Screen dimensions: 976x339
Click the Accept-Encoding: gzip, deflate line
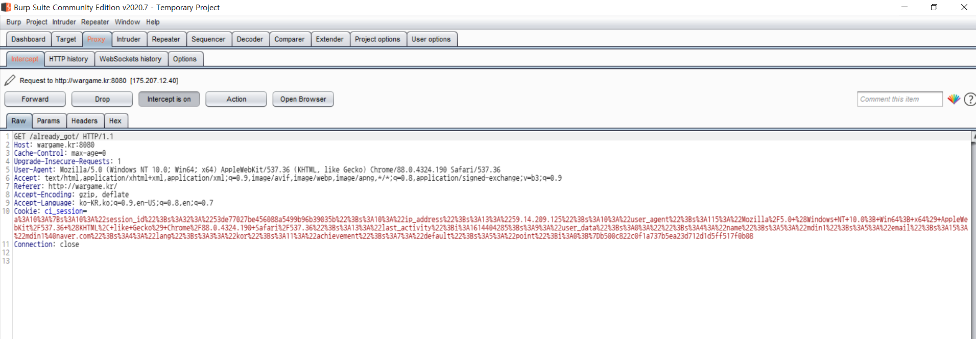click(x=71, y=195)
